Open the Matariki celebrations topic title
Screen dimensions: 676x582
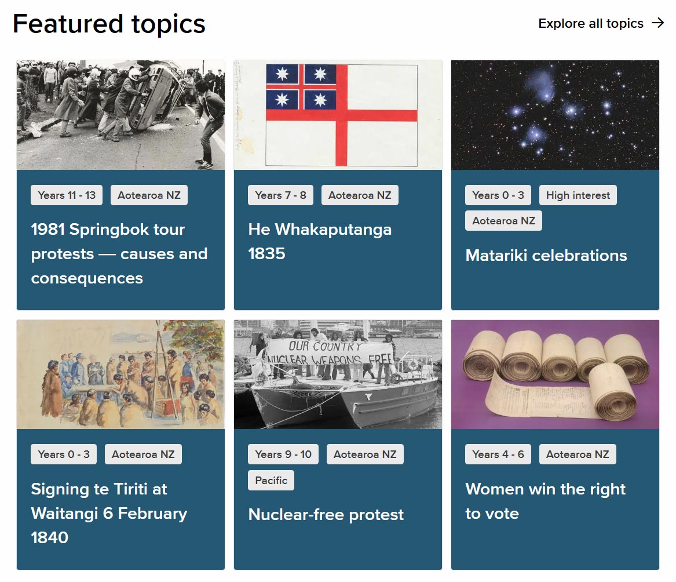[546, 256]
